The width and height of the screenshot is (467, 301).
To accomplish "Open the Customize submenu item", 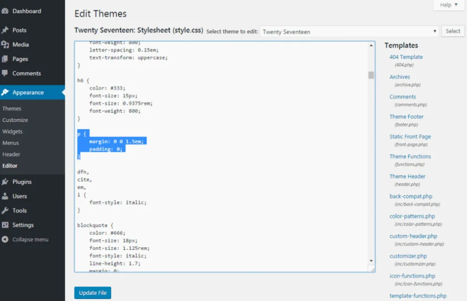I will point(15,120).
